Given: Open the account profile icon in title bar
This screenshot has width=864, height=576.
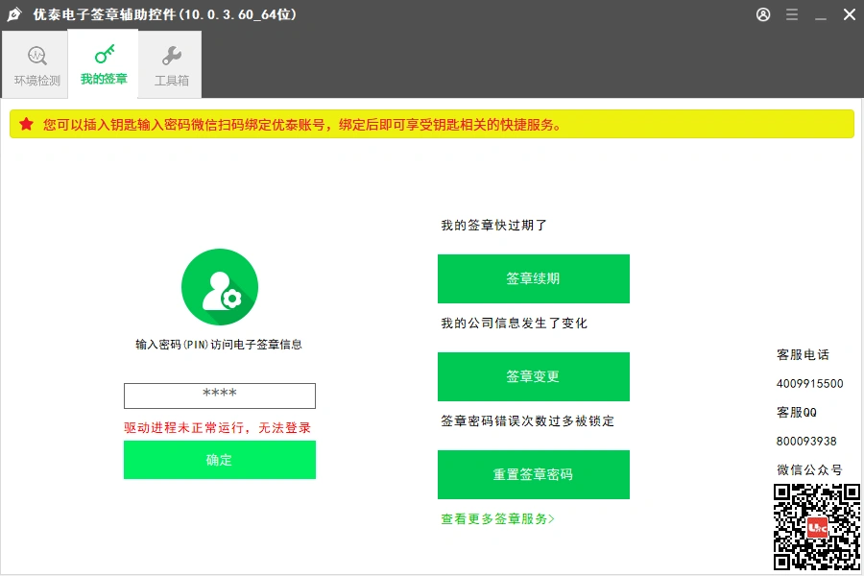Looking at the screenshot, I should tap(761, 14).
